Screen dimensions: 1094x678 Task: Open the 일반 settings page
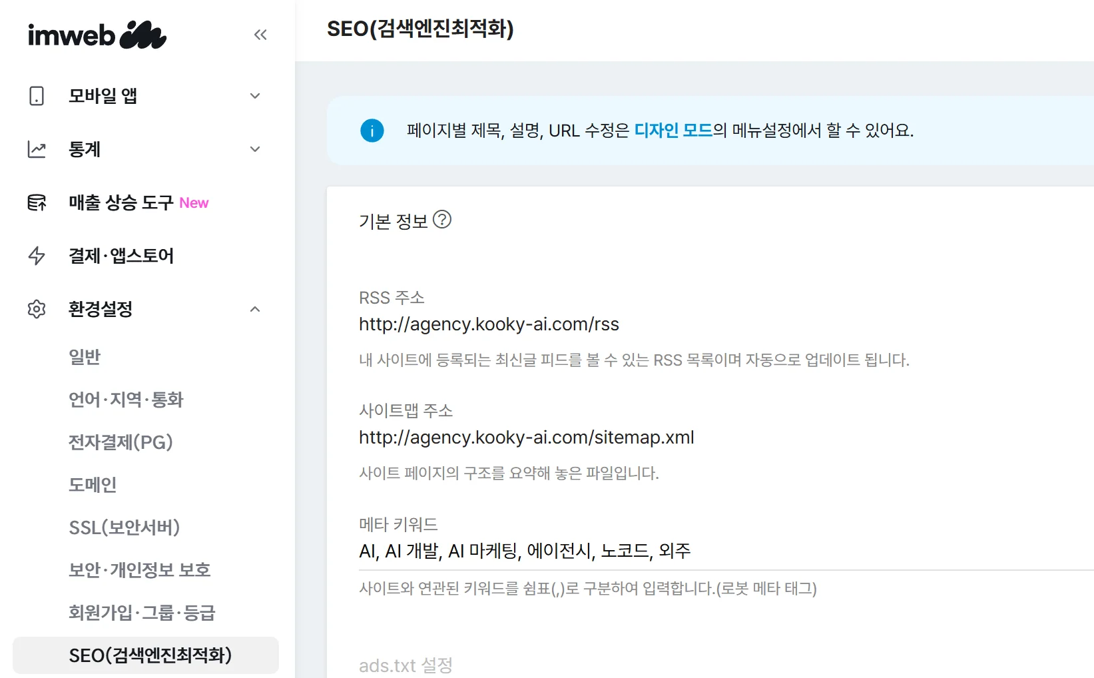point(85,357)
